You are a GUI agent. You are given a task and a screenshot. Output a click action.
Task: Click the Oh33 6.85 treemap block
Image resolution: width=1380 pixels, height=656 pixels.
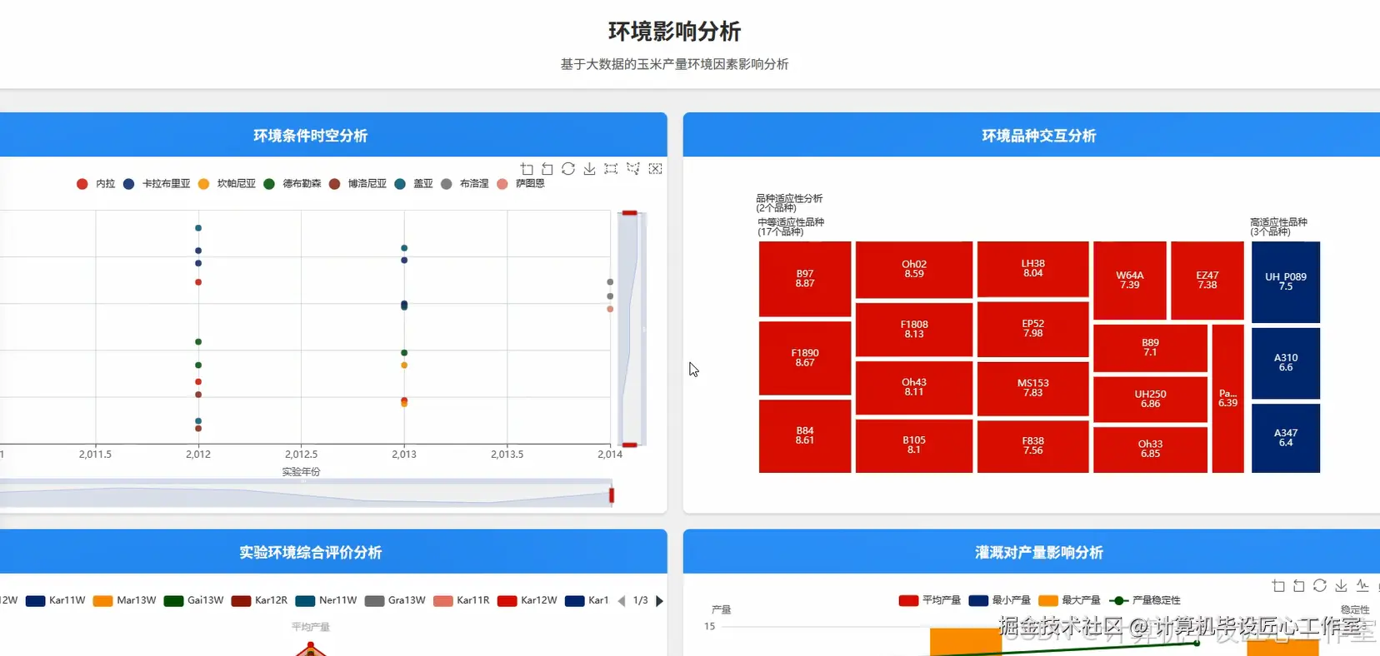point(1150,450)
